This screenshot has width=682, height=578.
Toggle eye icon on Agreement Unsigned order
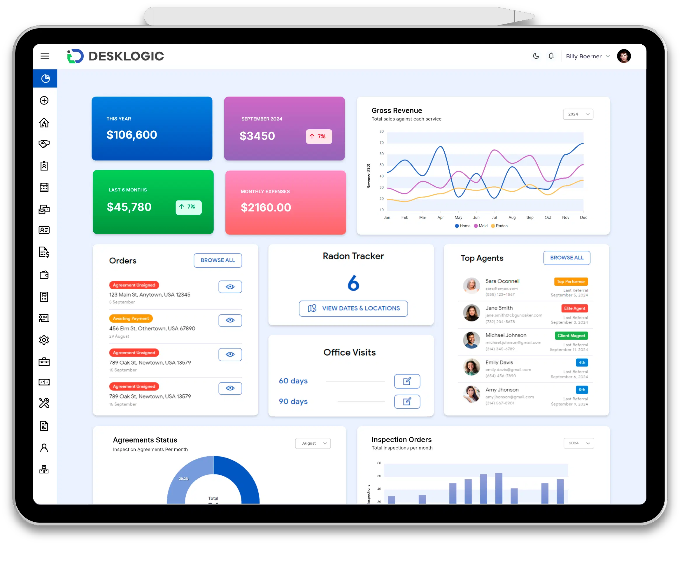click(230, 287)
